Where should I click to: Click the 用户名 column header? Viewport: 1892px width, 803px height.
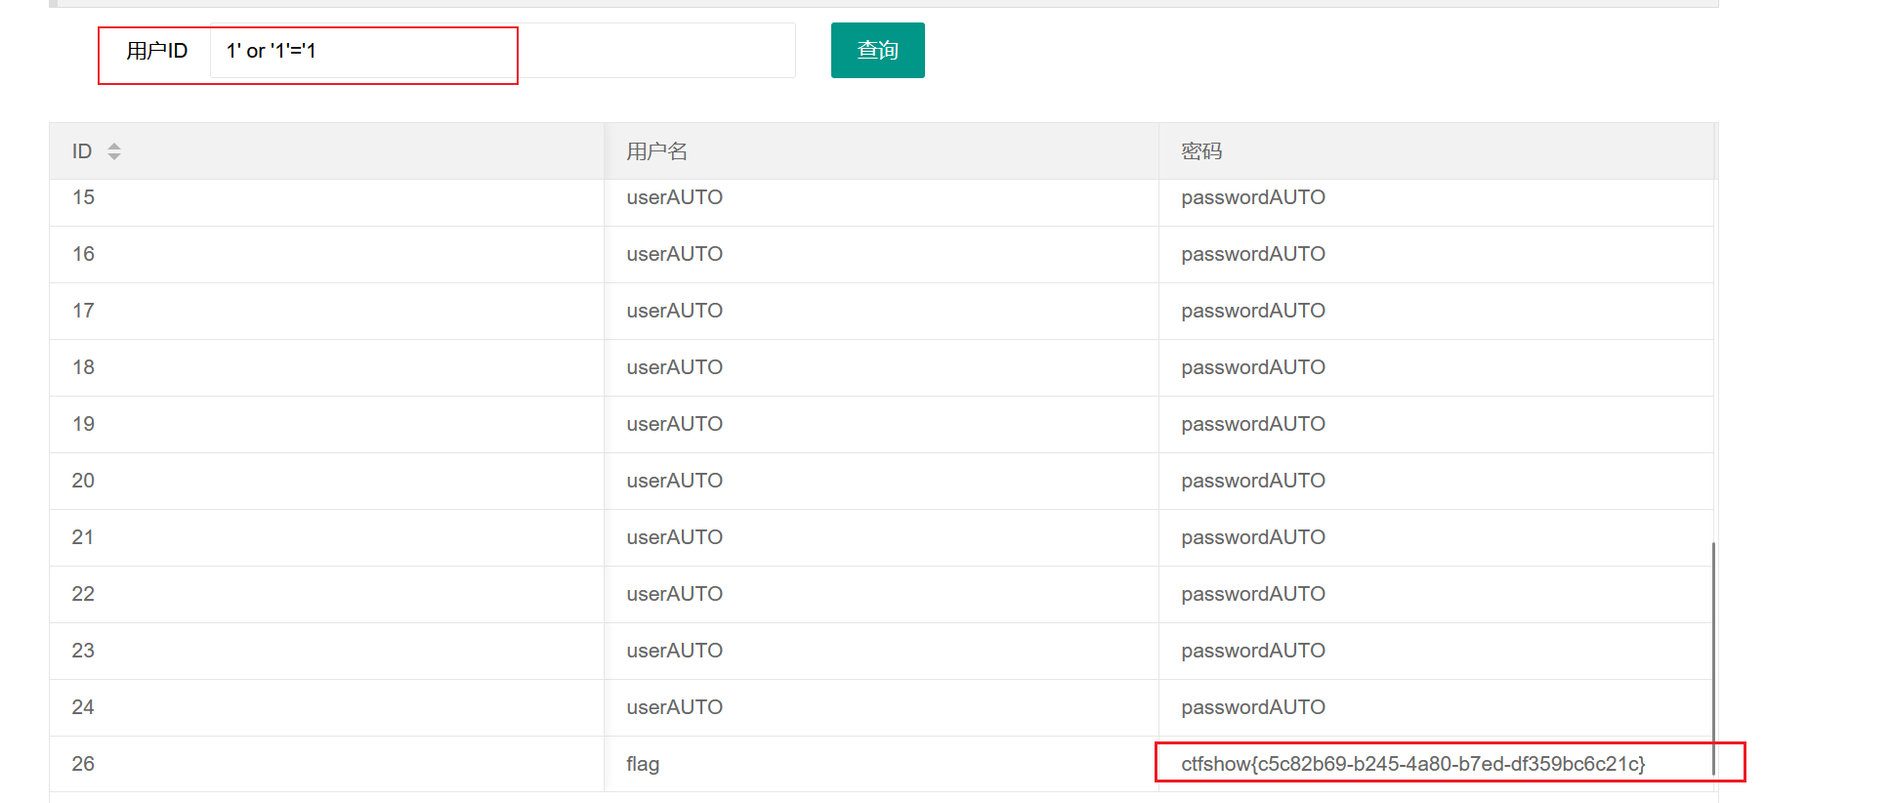pos(881,151)
